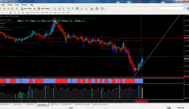Switch to D1 timeframe
This screenshot has width=189, height=109.
tap(59, 13)
